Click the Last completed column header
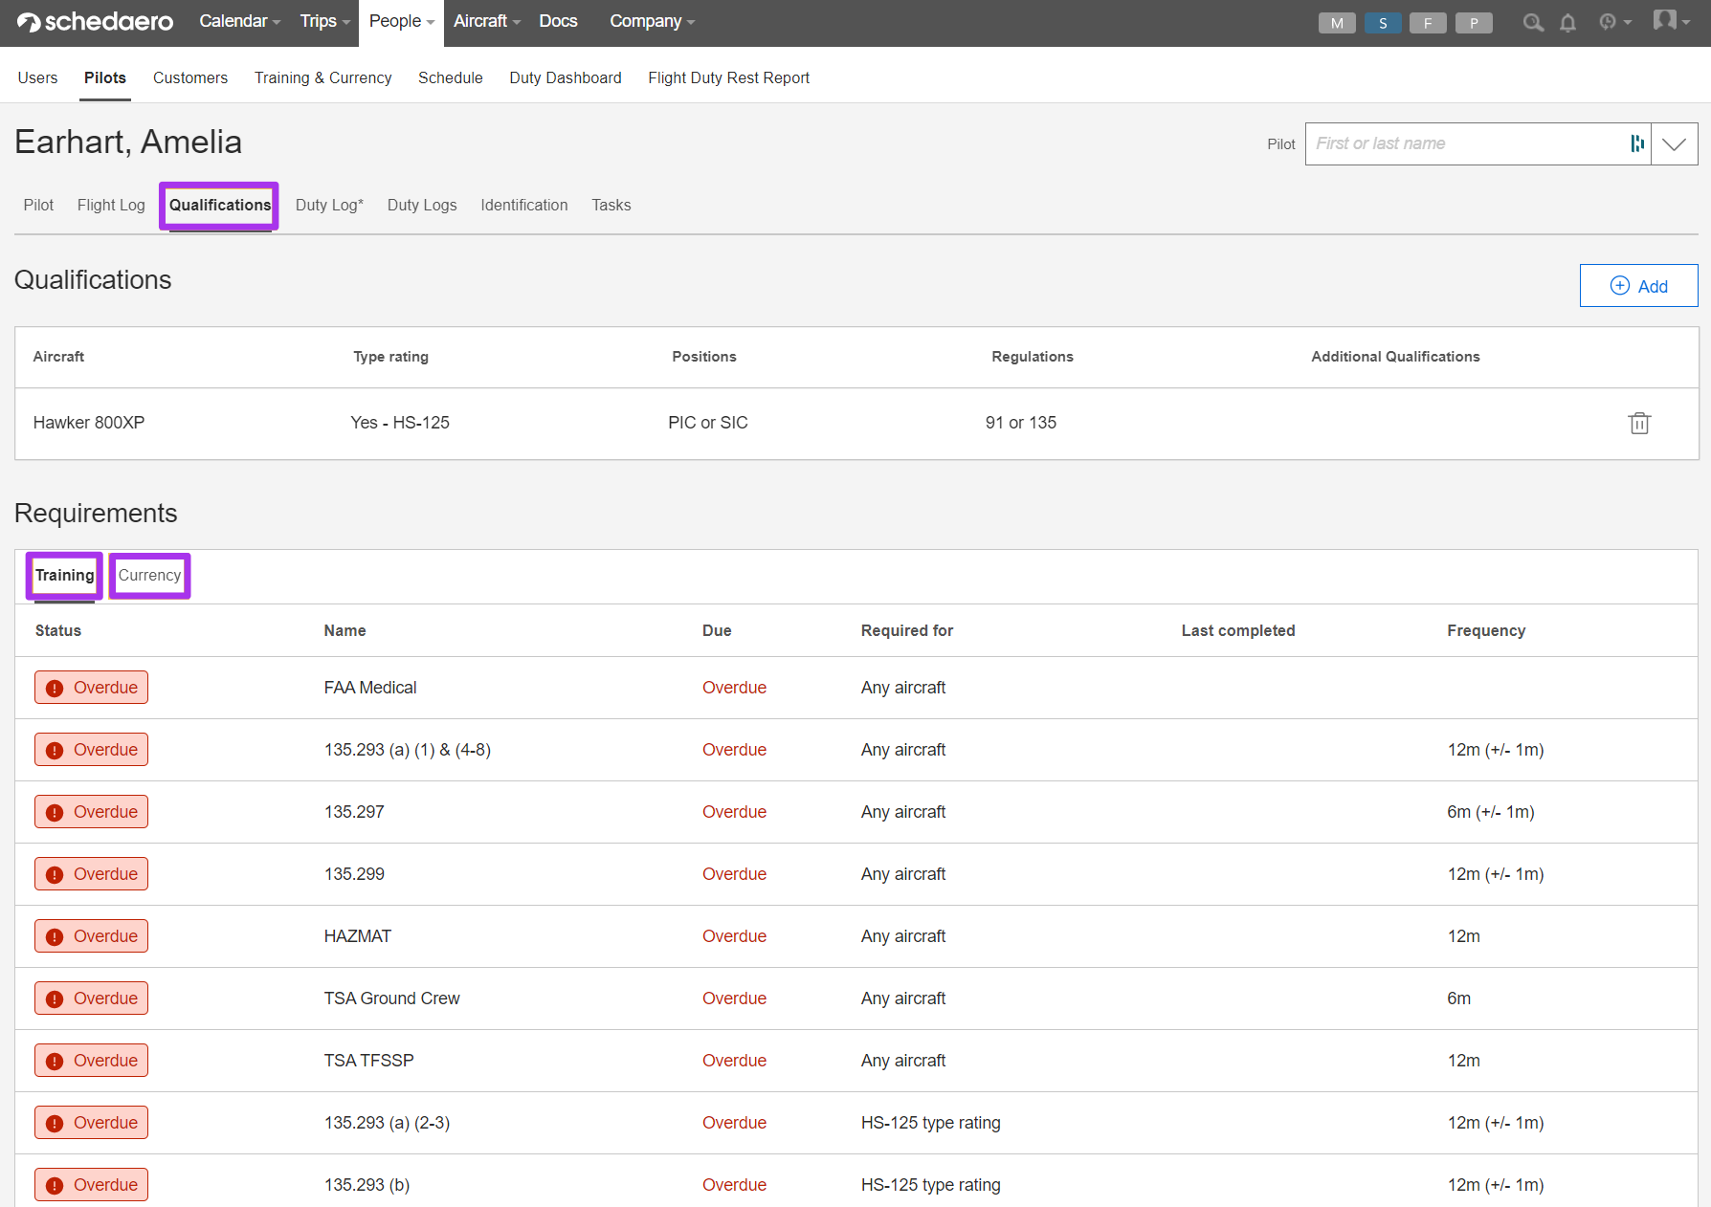 point(1238,630)
